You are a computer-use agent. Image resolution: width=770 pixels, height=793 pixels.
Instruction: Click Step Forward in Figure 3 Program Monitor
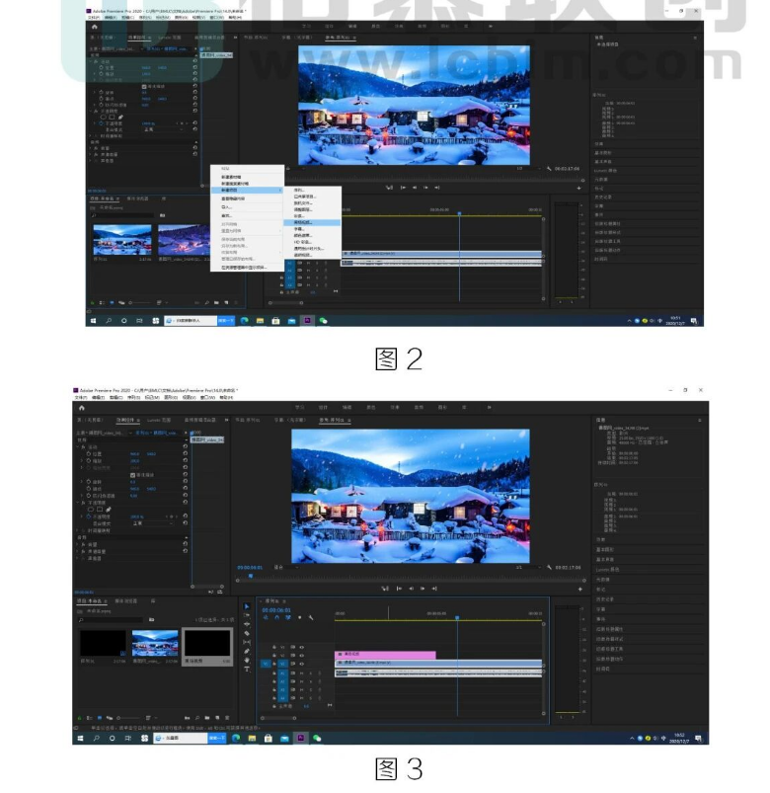[423, 589]
